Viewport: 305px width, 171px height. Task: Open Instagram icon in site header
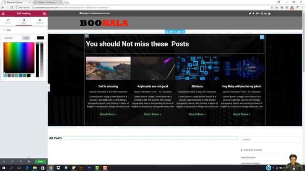pos(262,14)
